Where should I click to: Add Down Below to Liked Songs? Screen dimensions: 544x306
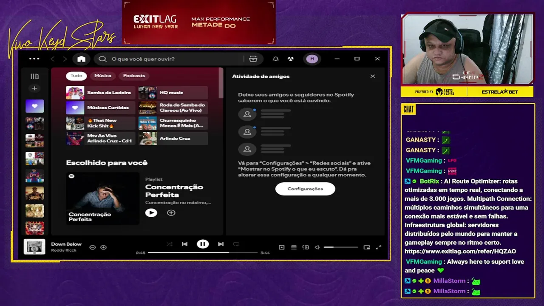(x=103, y=247)
